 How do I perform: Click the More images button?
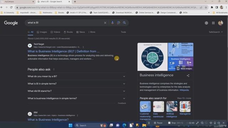click(185, 69)
